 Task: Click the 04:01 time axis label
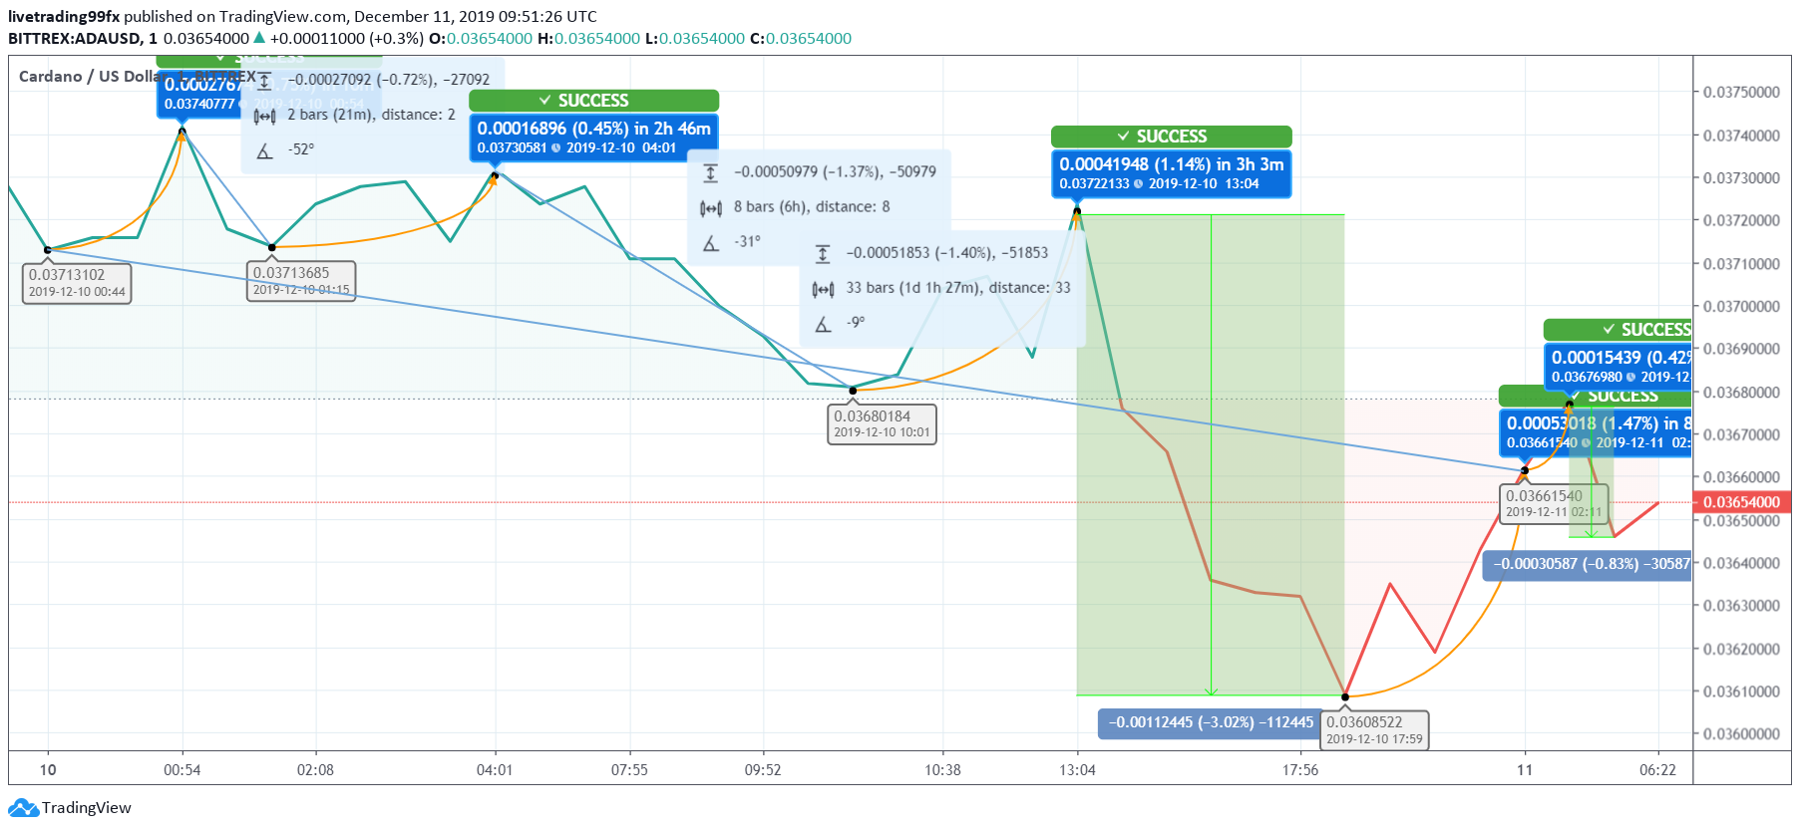pos(495,770)
